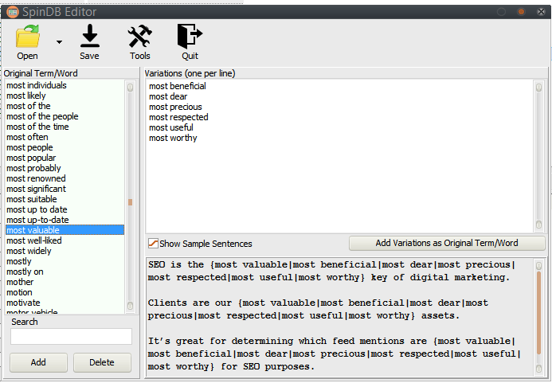Select 'most often' term
552x383 pixels.
65,137
